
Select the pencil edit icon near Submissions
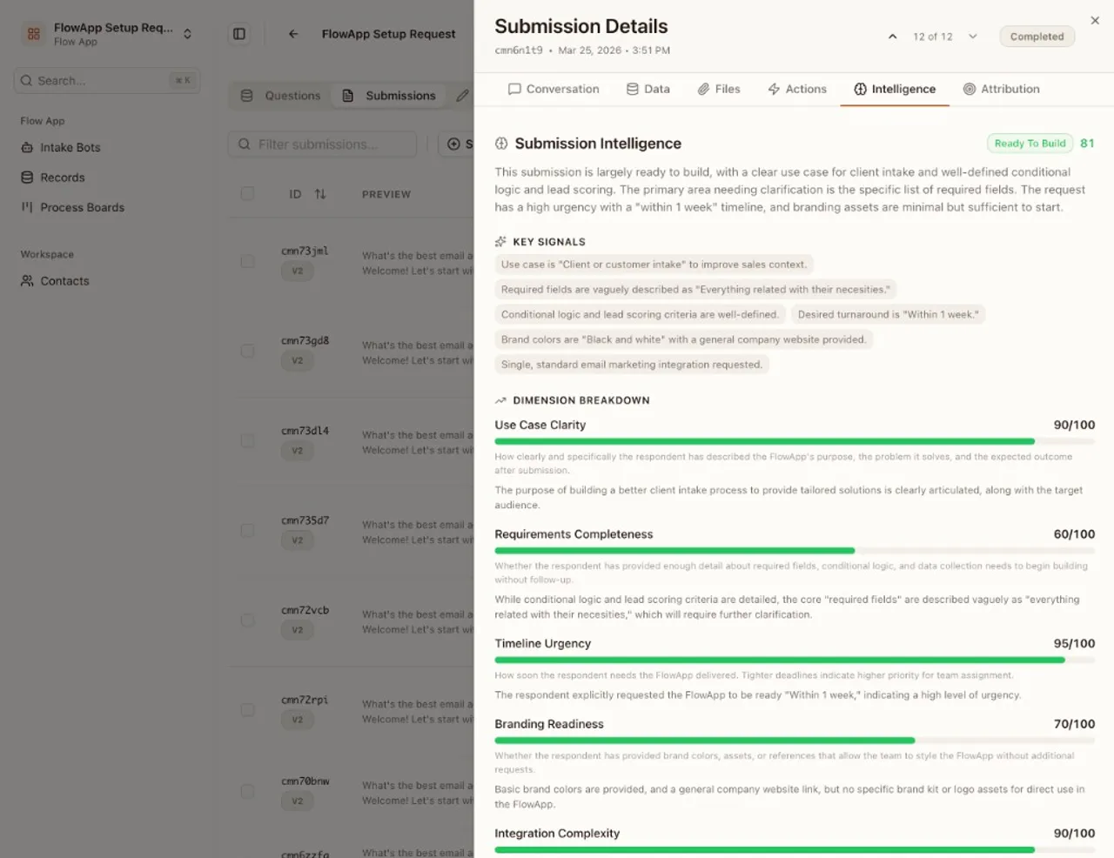pyautogui.click(x=462, y=96)
